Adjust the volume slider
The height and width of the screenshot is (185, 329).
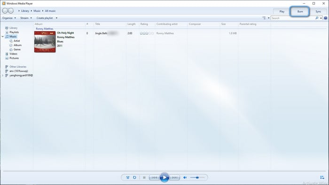197,177
